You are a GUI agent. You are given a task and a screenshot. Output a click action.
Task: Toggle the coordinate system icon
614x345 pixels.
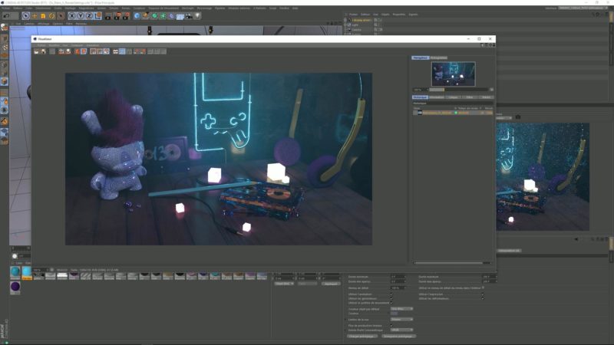(97, 16)
